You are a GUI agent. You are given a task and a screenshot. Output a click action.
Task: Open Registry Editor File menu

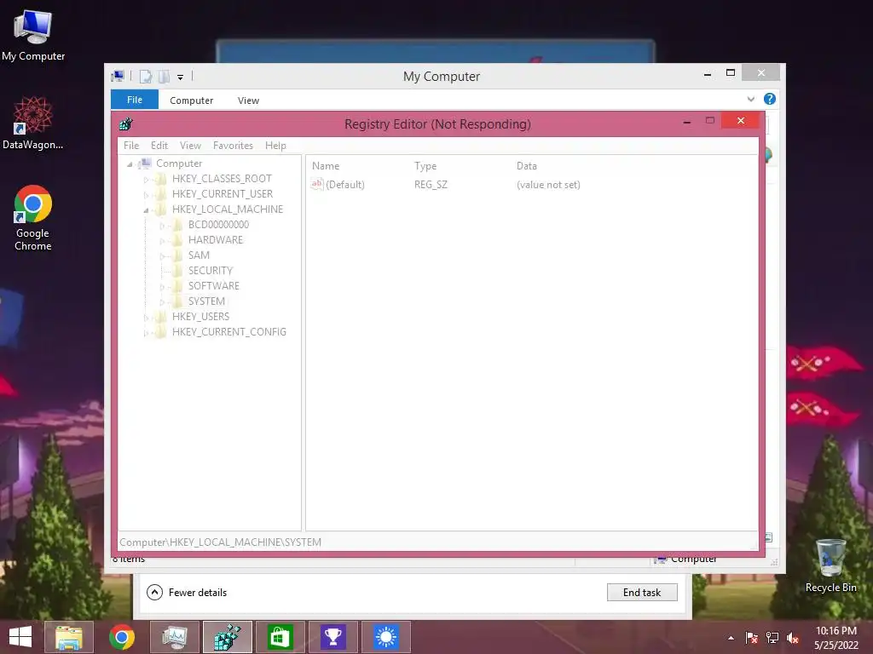[x=131, y=145]
